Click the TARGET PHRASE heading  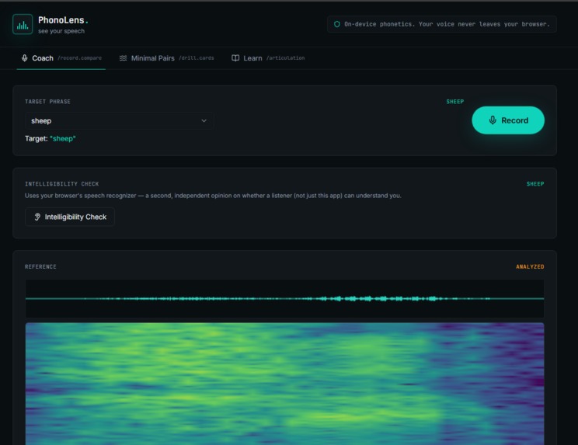(47, 102)
